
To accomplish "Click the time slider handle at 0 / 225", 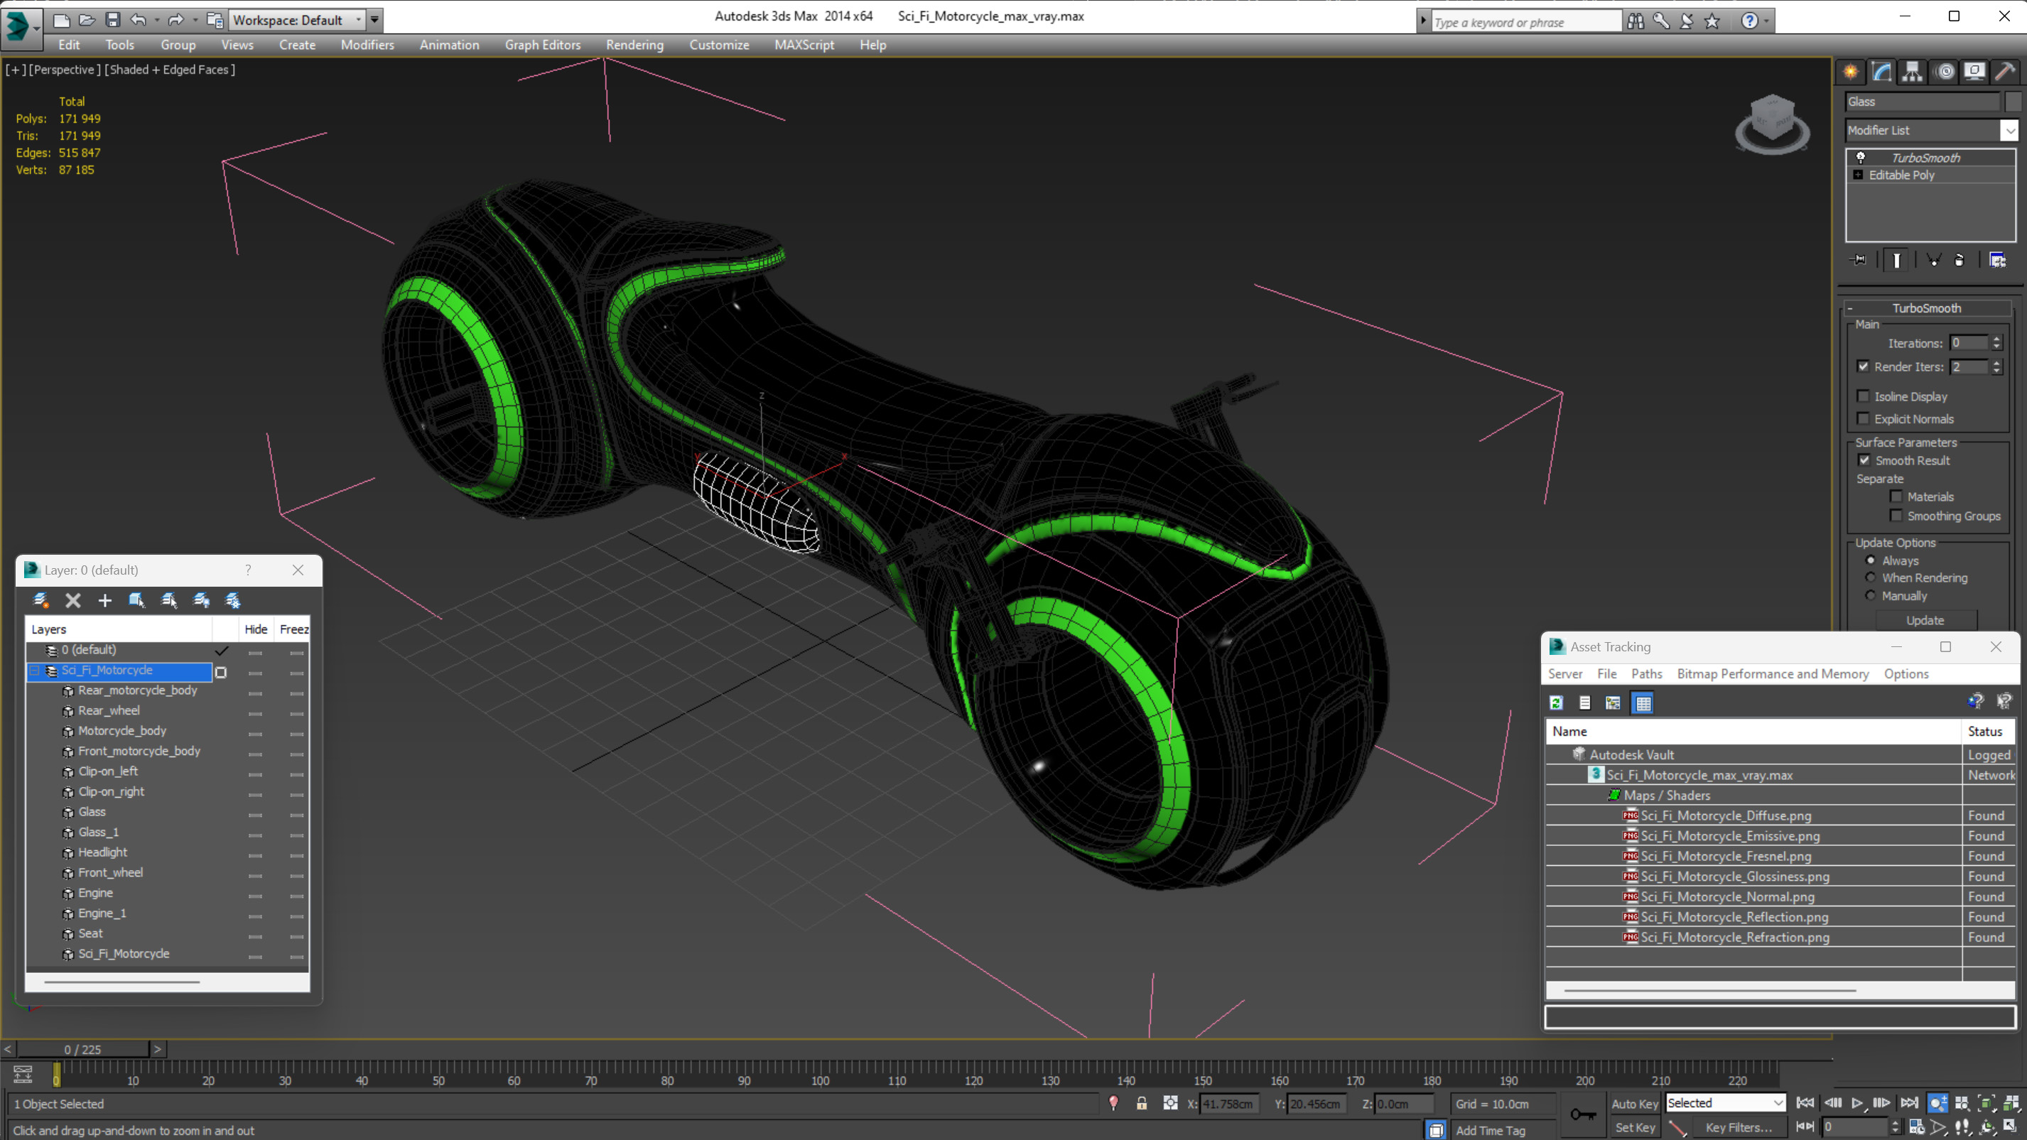I will [82, 1049].
